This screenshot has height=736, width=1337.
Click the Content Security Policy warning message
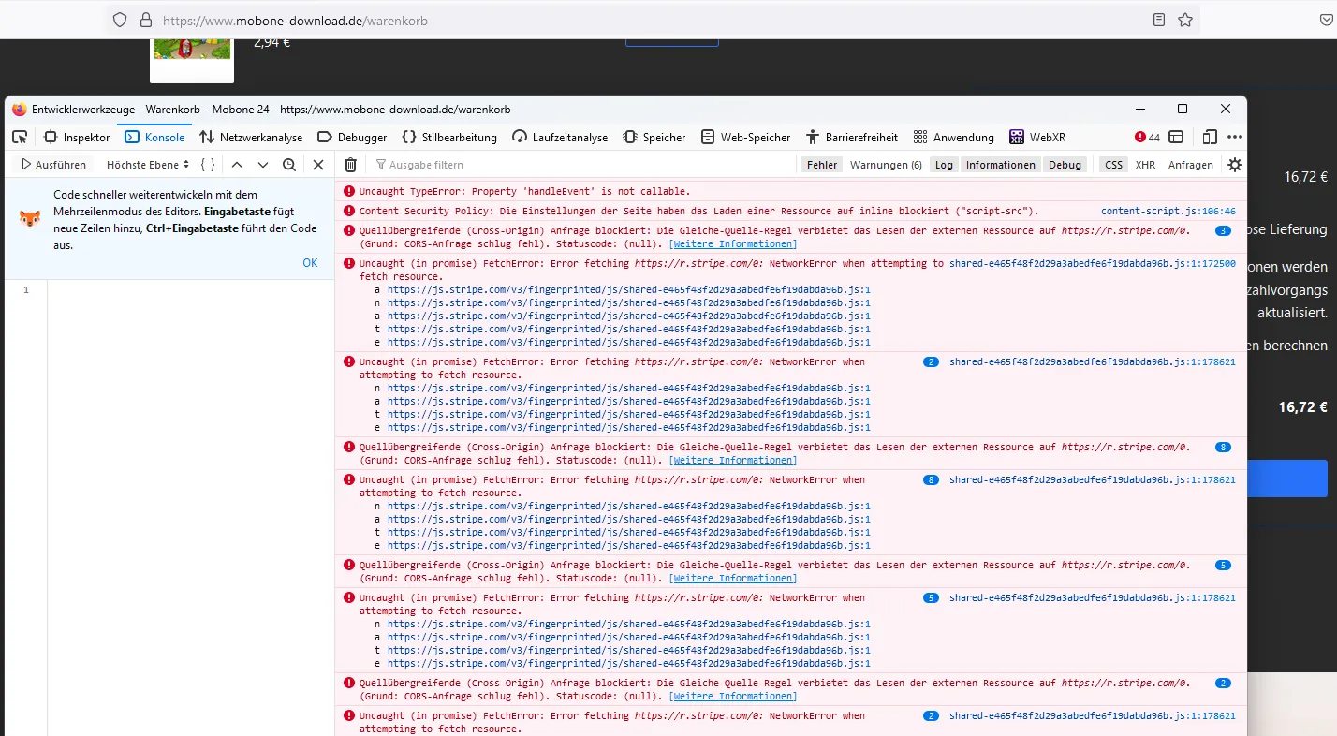698,212
